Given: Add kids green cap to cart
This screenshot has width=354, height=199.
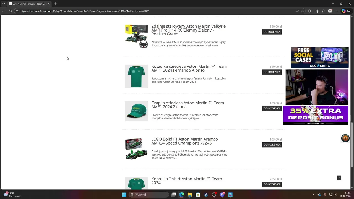Looking at the screenshot, I should point(272,108).
